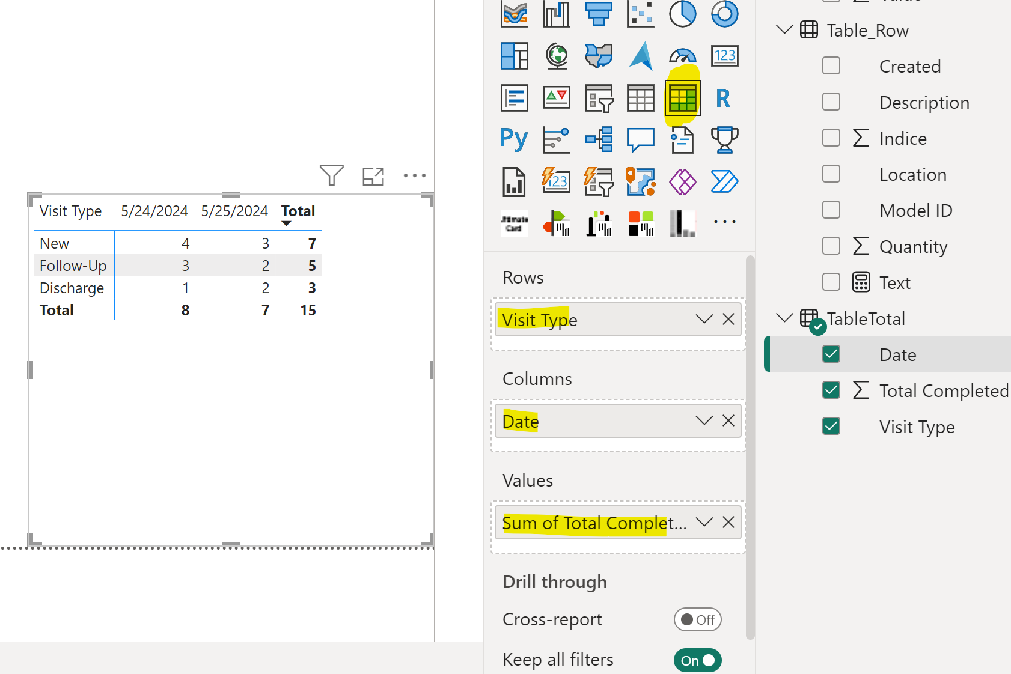Choose the globe Map visual

(557, 56)
